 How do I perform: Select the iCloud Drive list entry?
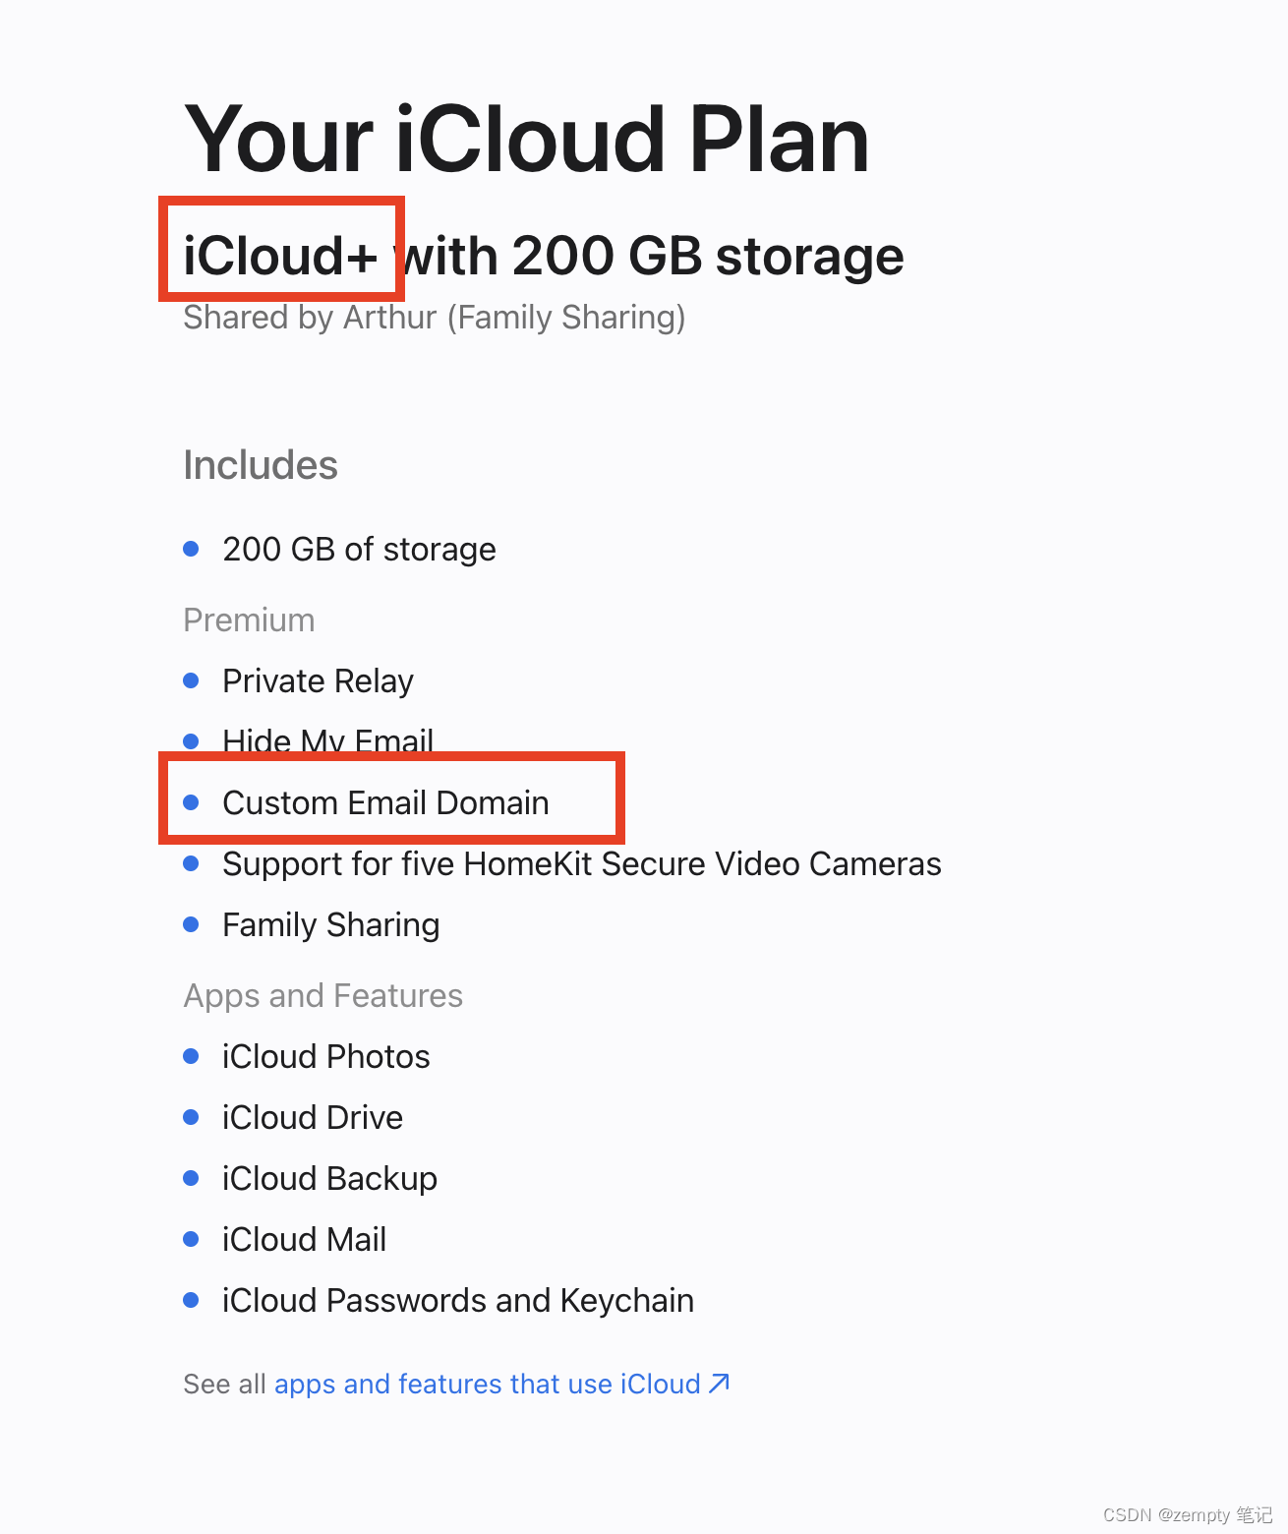[x=312, y=1117]
